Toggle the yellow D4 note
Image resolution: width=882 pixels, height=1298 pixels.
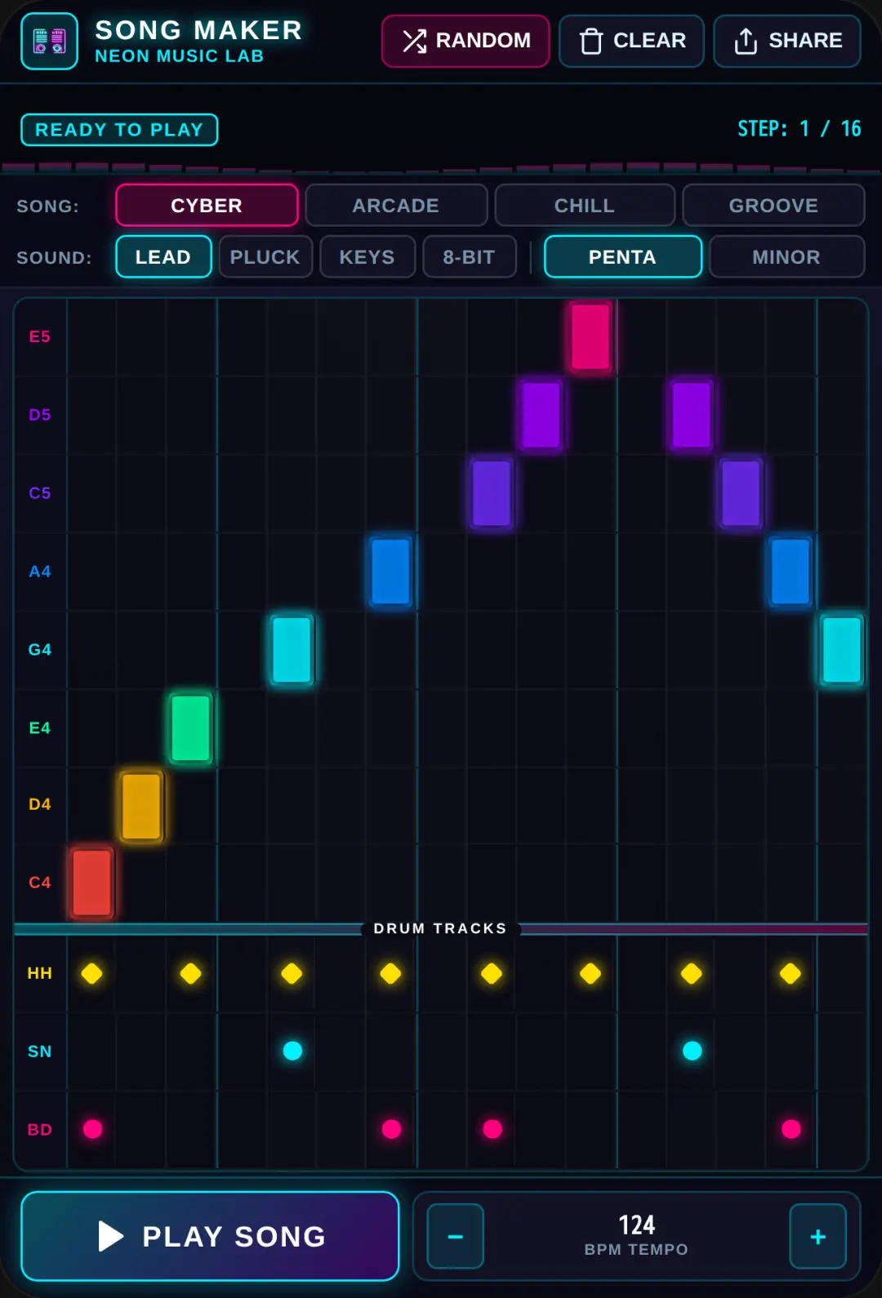141,806
